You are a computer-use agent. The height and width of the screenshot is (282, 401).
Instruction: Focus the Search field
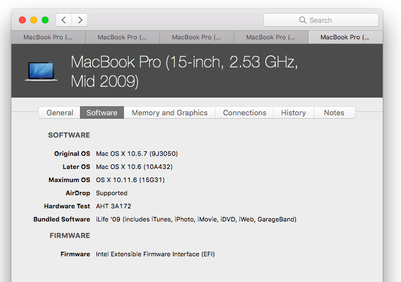click(x=321, y=20)
